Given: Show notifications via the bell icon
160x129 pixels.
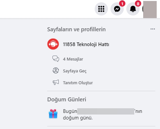Looking at the screenshot, I should click(x=133, y=9).
